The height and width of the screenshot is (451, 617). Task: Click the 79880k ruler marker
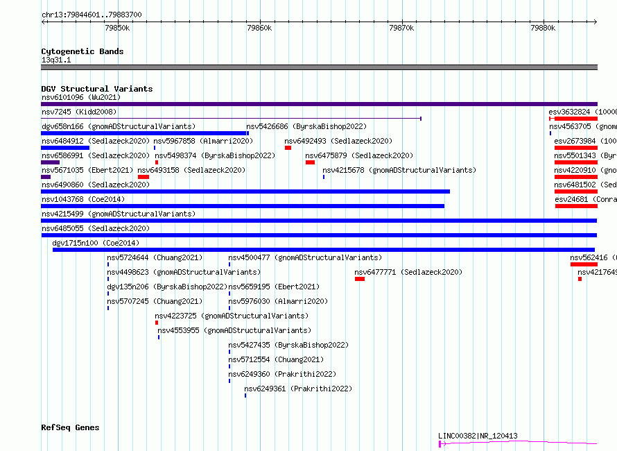coord(543,28)
